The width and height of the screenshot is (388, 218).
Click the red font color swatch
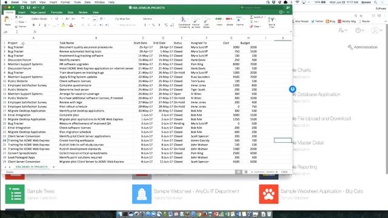(72, 25)
